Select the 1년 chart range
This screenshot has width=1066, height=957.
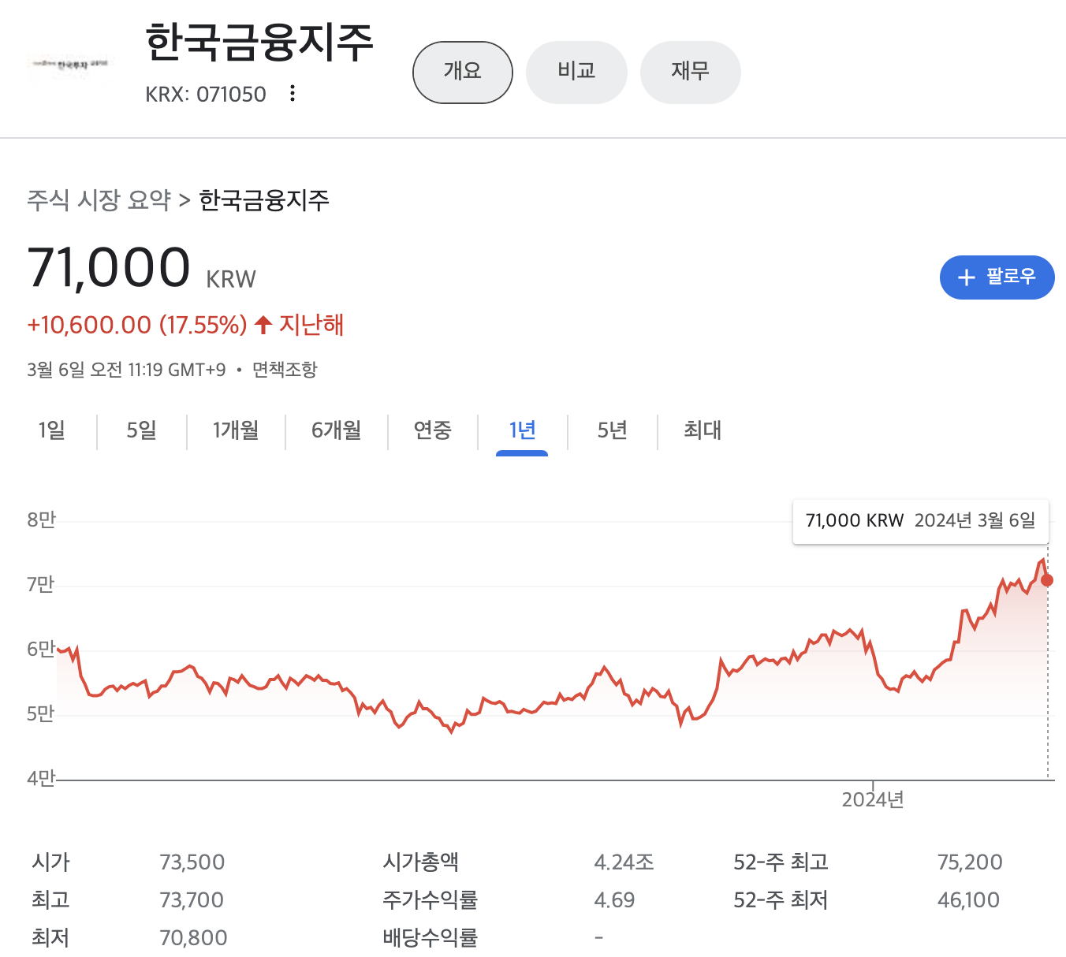522,432
